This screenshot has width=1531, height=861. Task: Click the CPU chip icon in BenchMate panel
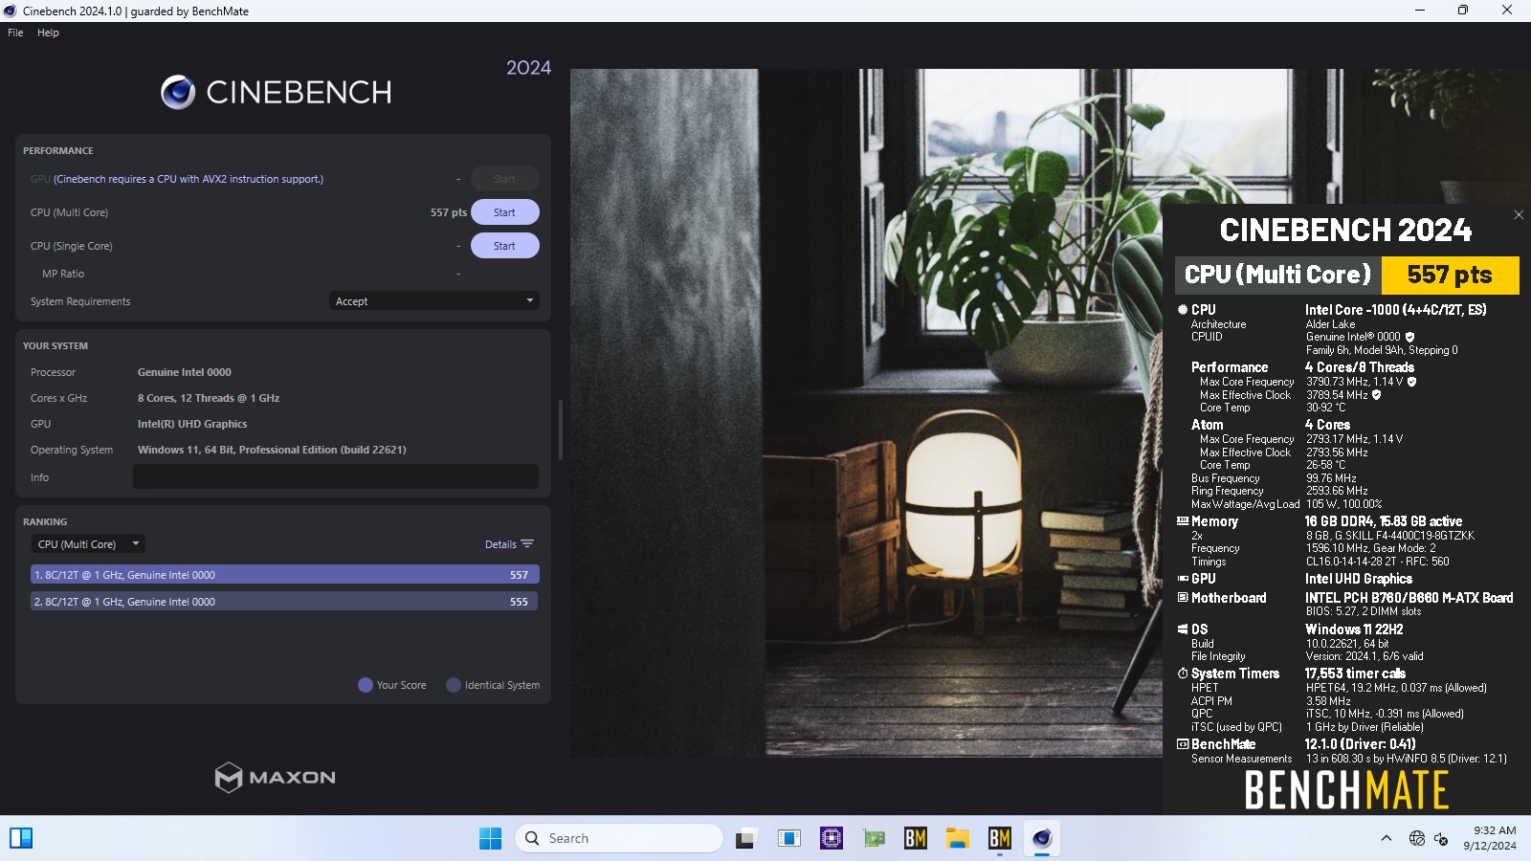[1183, 310]
